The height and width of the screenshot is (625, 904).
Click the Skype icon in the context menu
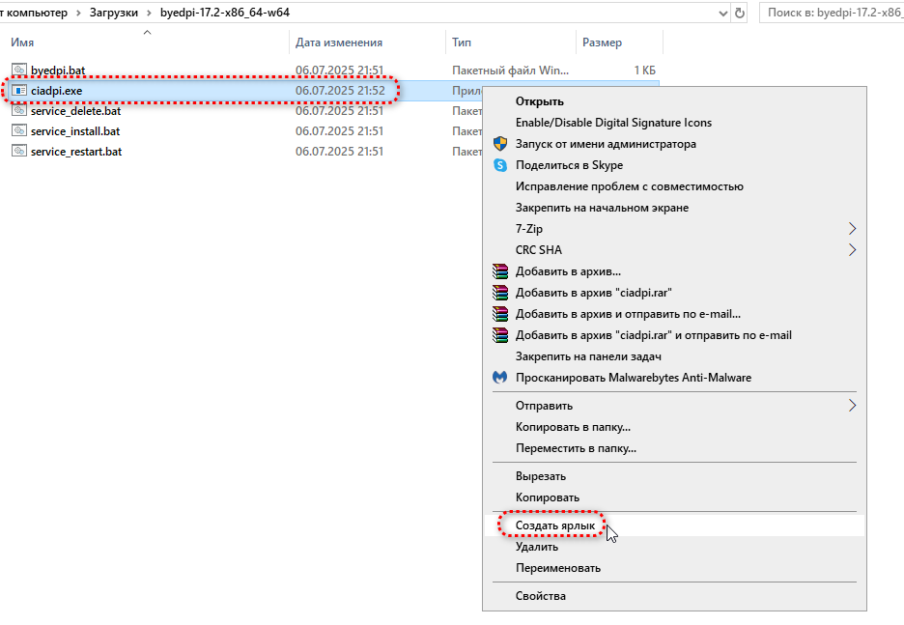(x=500, y=165)
